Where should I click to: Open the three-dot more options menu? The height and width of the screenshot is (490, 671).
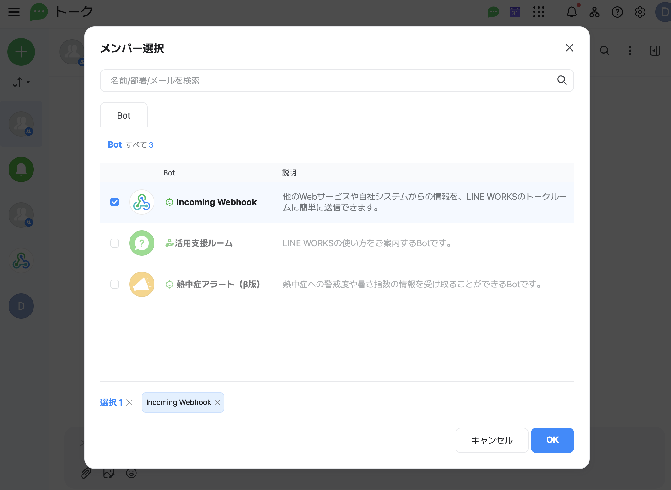(x=630, y=51)
